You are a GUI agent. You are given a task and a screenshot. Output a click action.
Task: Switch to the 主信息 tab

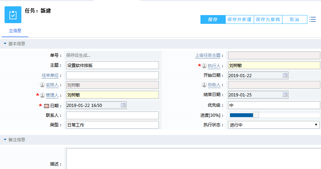(15, 31)
